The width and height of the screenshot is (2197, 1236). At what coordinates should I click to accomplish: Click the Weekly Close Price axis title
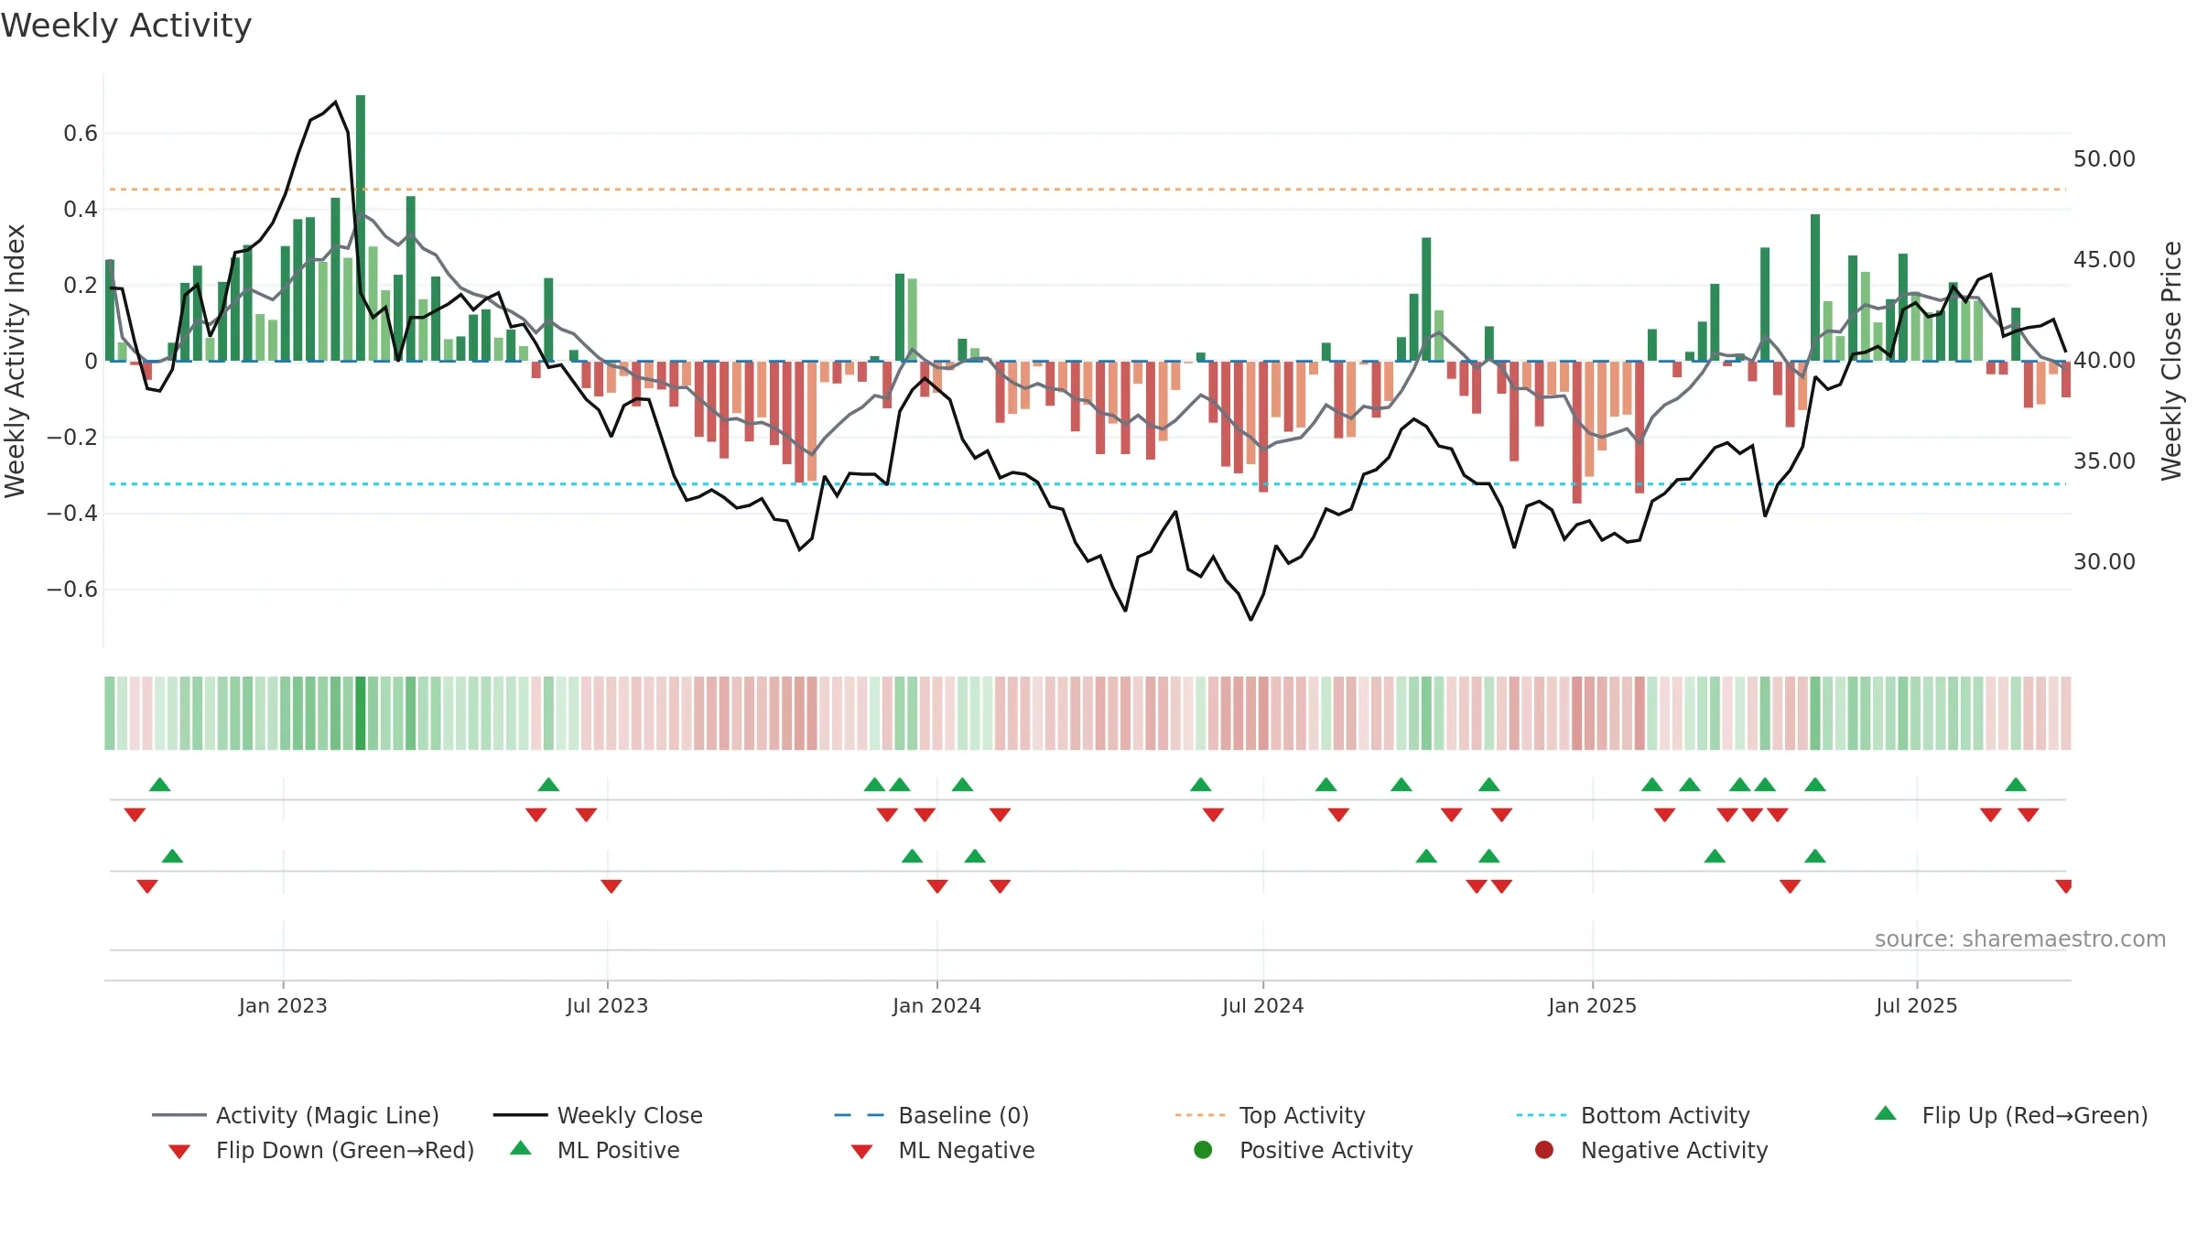2171,361
